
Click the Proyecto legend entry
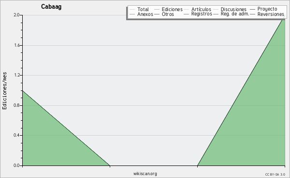pyautogui.click(x=263, y=9)
